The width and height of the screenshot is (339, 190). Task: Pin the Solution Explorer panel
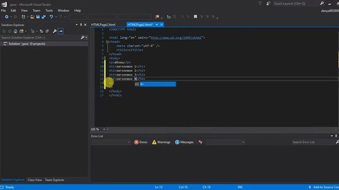[81, 25]
